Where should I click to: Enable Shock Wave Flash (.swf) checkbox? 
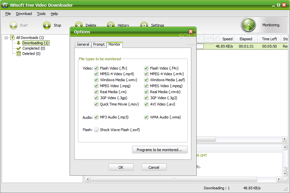[x=96, y=130]
